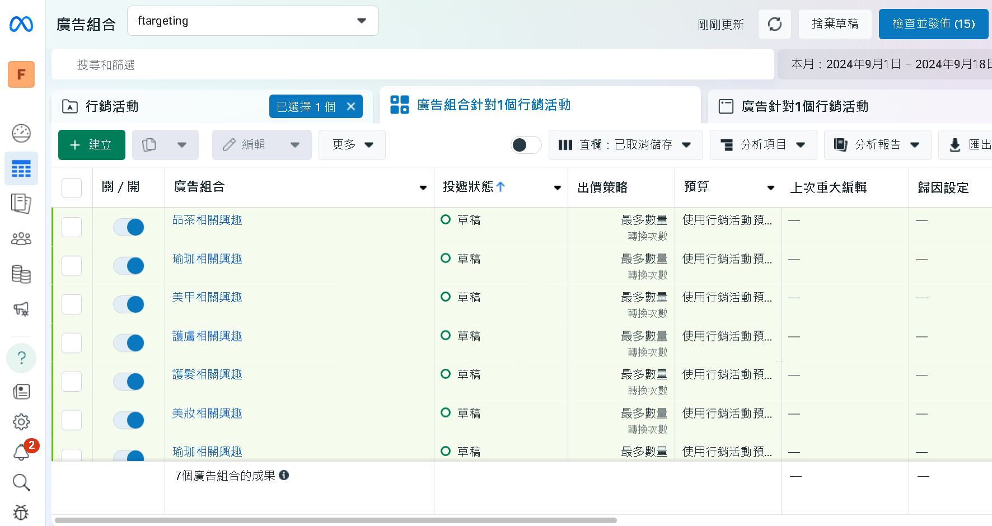Check the box for 美甲相關興趣 row
This screenshot has height=526, width=992.
coord(72,304)
